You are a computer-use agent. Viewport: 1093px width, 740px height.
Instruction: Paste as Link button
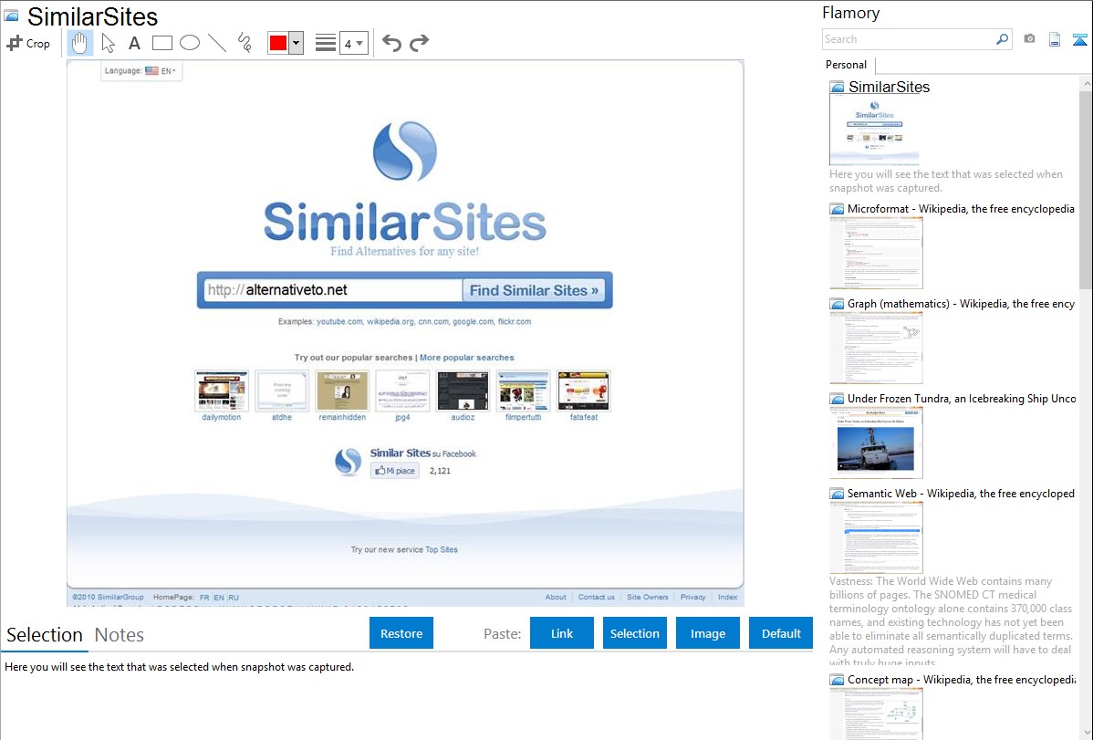pyautogui.click(x=562, y=633)
